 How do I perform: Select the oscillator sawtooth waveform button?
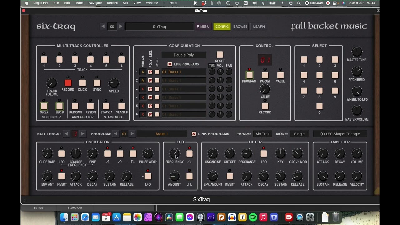click(x=107, y=153)
